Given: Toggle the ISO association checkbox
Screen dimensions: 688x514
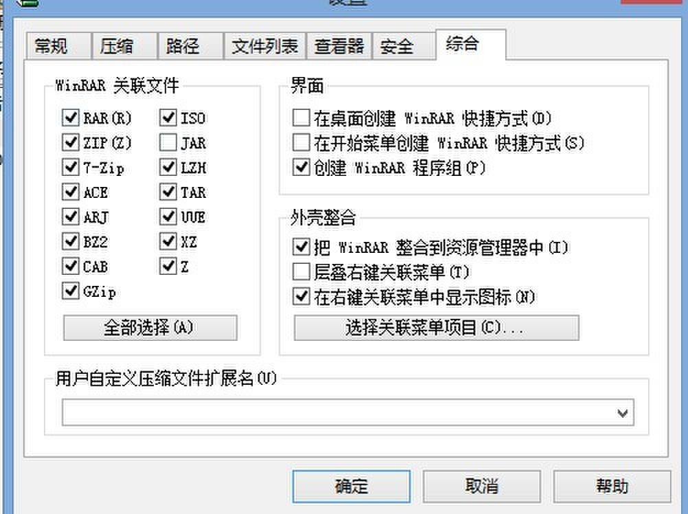Looking at the screenshot, I should tap(168, 118).
